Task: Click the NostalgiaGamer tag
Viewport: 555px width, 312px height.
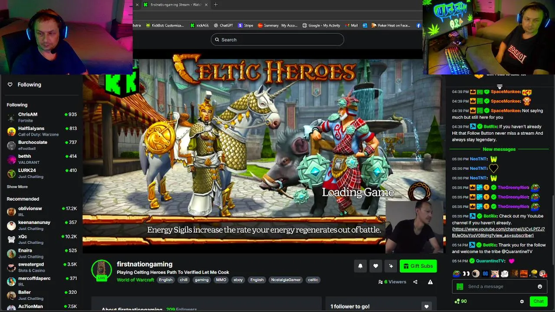Action: [286, 280]
